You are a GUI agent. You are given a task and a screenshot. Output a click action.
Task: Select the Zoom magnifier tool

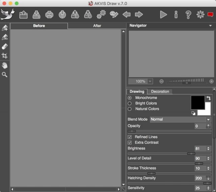[x=4, y=75]
